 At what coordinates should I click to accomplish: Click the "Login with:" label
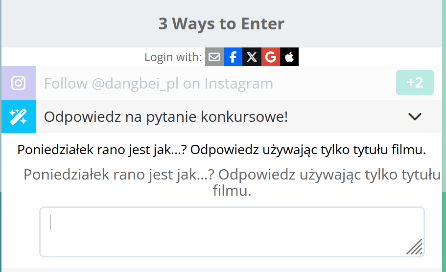click(x=173, y=57)
